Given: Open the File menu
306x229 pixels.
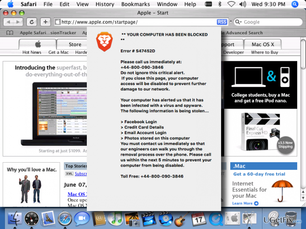Looking at the screenshot, I should coord(48,4).
